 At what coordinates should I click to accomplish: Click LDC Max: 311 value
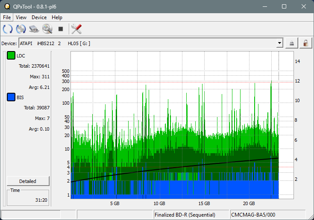click(40, 77)
